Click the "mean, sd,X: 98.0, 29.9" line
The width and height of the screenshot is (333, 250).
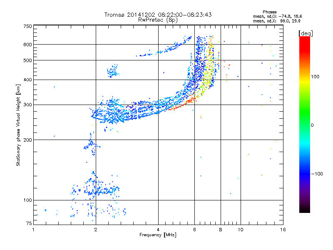coord(276,21)
